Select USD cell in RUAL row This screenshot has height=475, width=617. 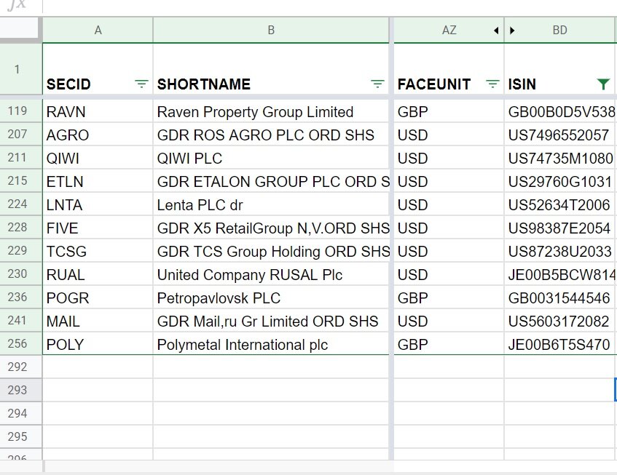click(x=449, y=274)
